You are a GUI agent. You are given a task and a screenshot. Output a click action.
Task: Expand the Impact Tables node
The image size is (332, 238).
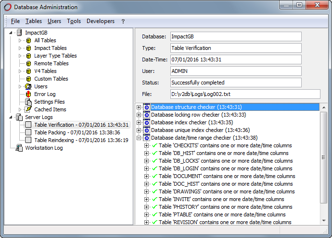click(x=20, y=48)
